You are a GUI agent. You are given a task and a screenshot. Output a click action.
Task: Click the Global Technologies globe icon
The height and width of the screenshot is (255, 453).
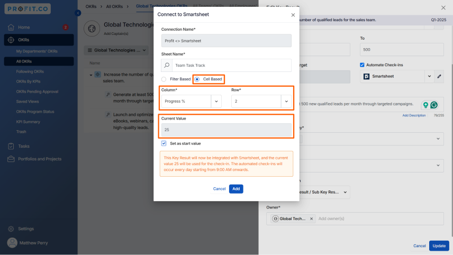[x=92, y=29]
